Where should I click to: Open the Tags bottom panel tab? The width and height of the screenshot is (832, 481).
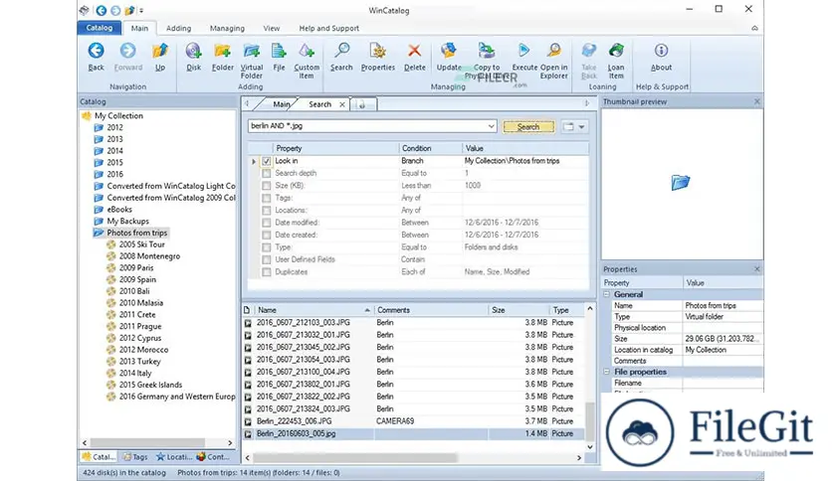pyautogui.click(x=134, y=456)
